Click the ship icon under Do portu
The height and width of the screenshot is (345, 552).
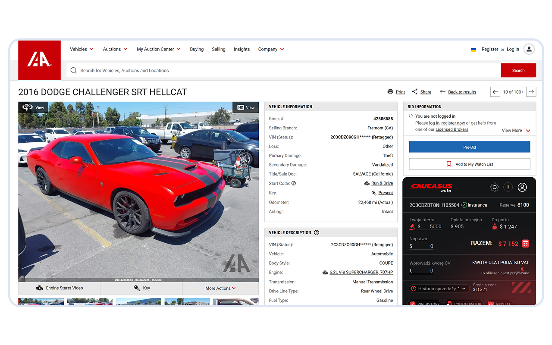495,226
